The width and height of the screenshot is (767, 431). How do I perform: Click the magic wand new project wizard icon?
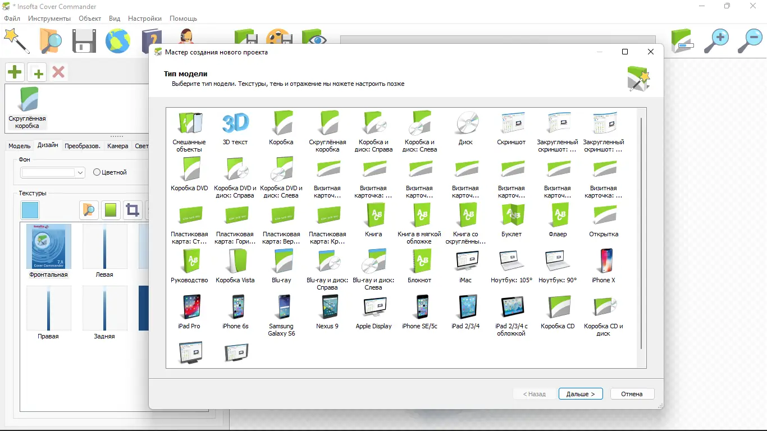[16, 40]
